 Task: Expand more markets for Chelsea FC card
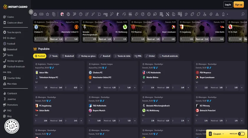click(135, 87)
